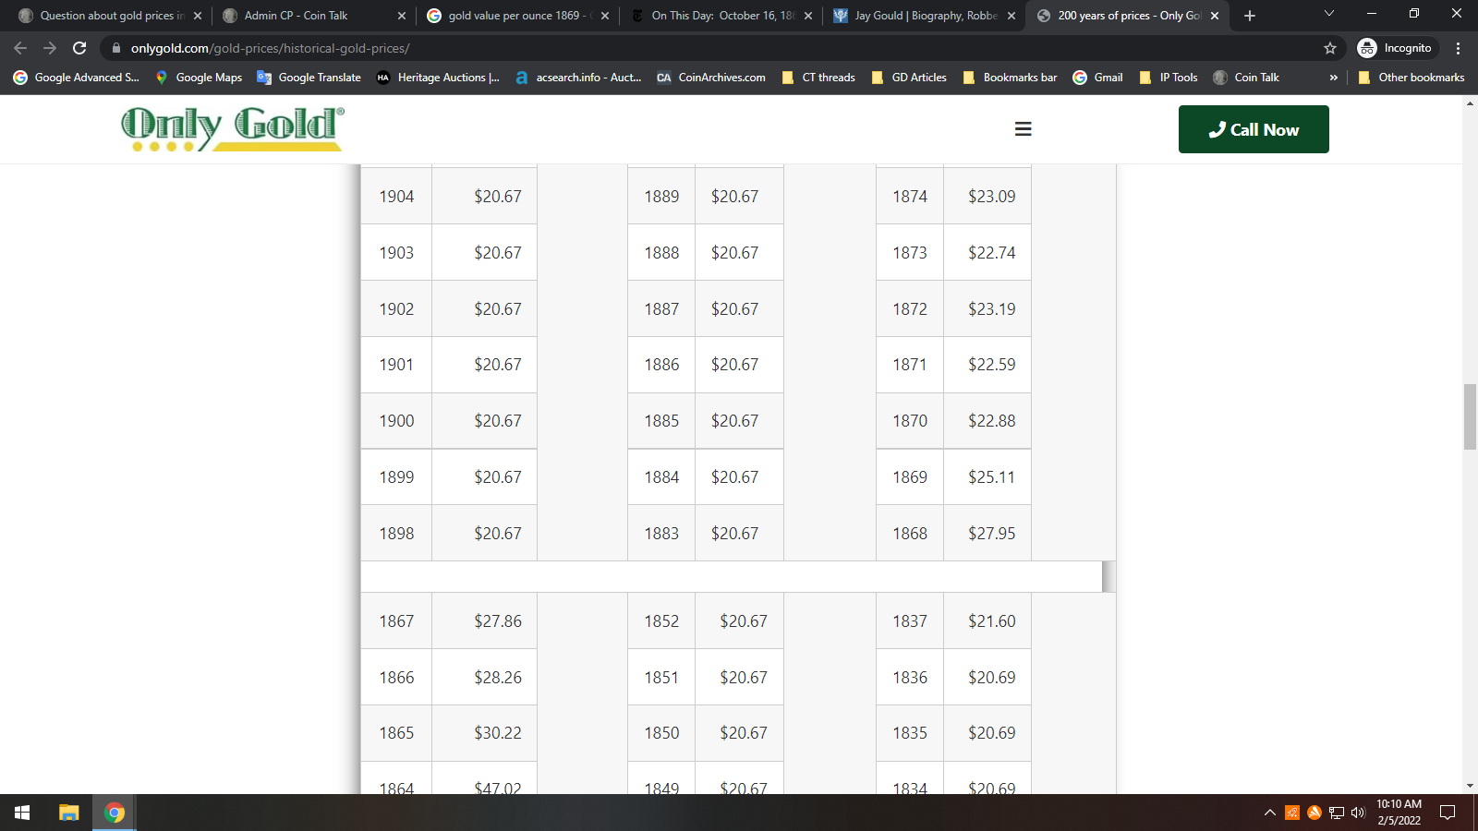Open the CoinArchives.com bookmark
The image size is (1478, 831).
click(x=711, y=78)
